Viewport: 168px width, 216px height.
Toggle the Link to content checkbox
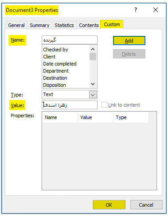click(104, 105)
